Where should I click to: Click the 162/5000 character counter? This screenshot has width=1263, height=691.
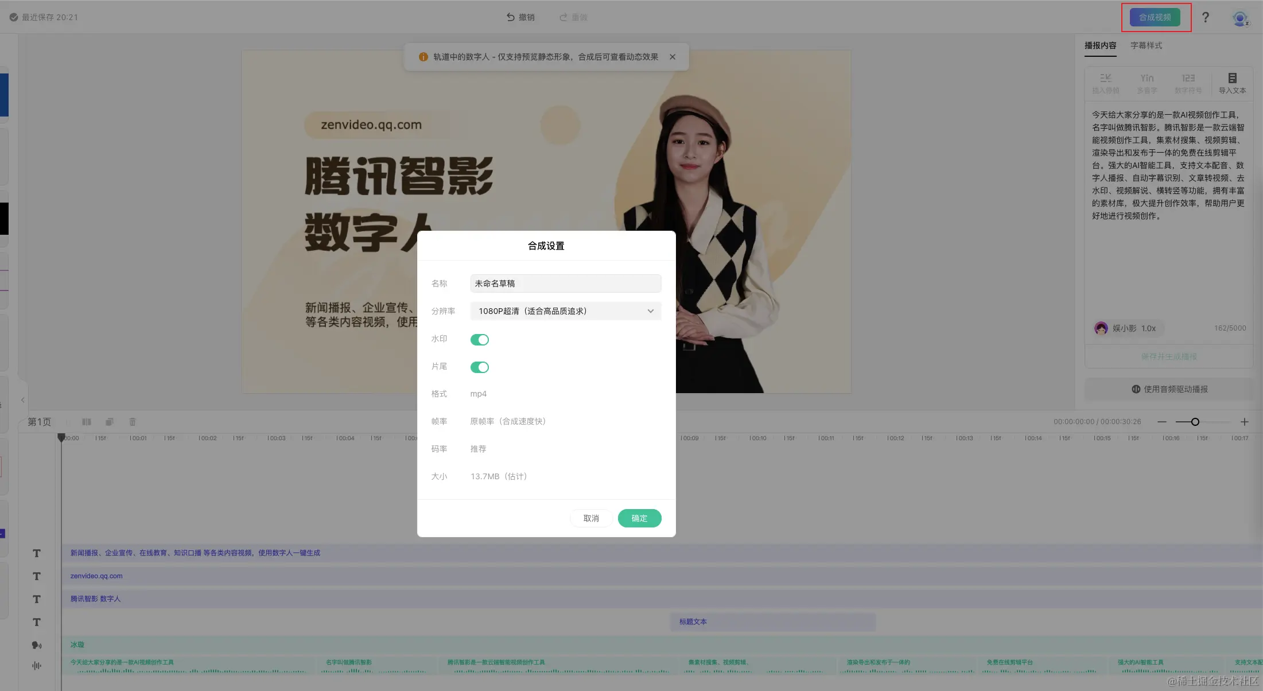click(1230, 328)
